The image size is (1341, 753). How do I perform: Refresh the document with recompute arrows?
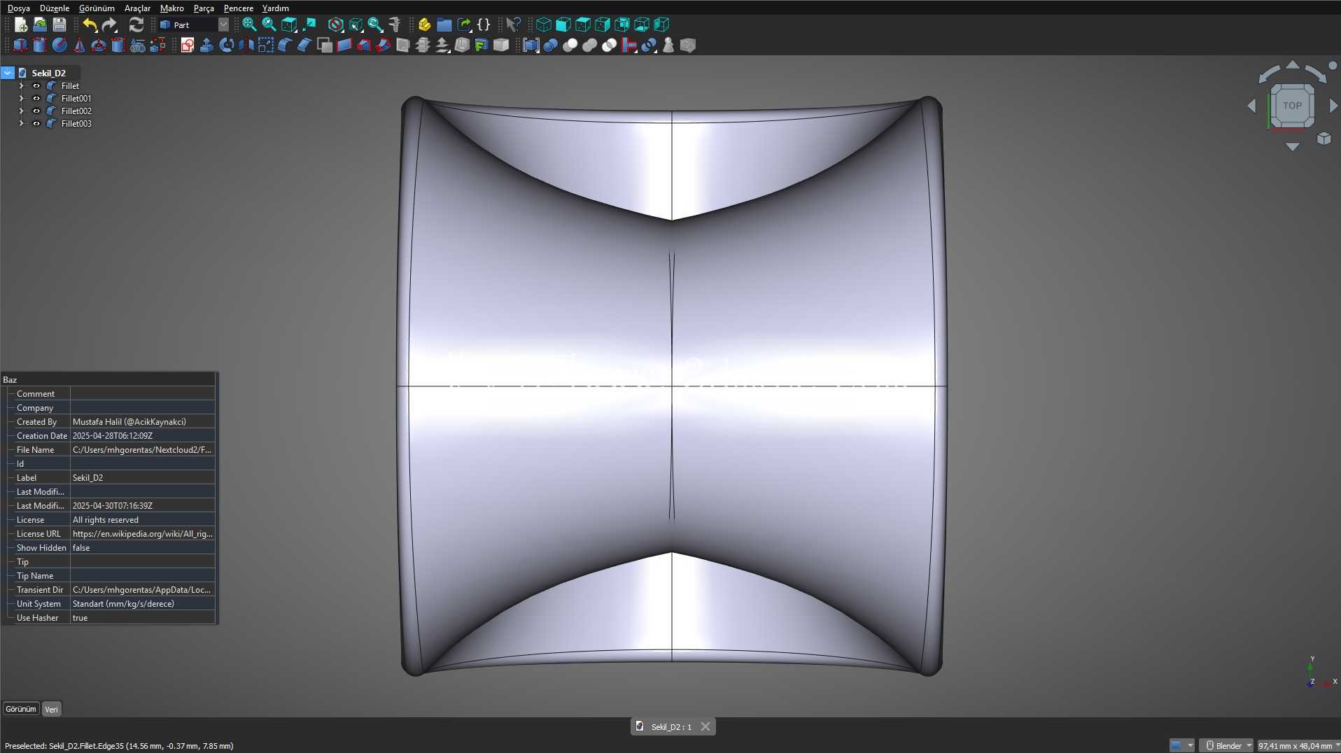click(136, 24)
